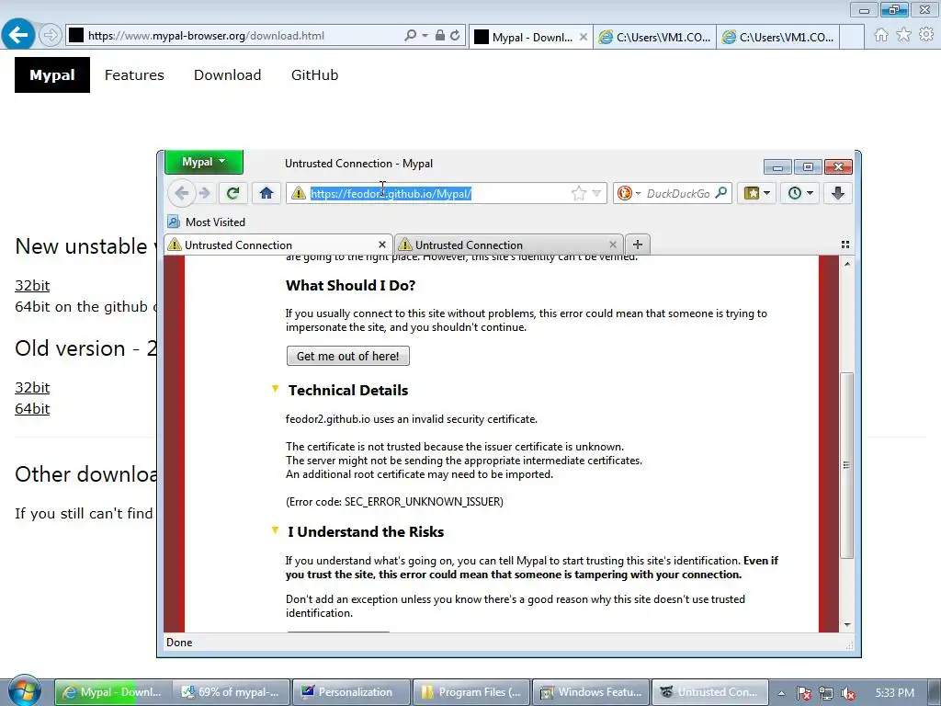Click the 32bit link under New unstable
The width and height of the screenshot is (941, 706).
tap(32, 286)
